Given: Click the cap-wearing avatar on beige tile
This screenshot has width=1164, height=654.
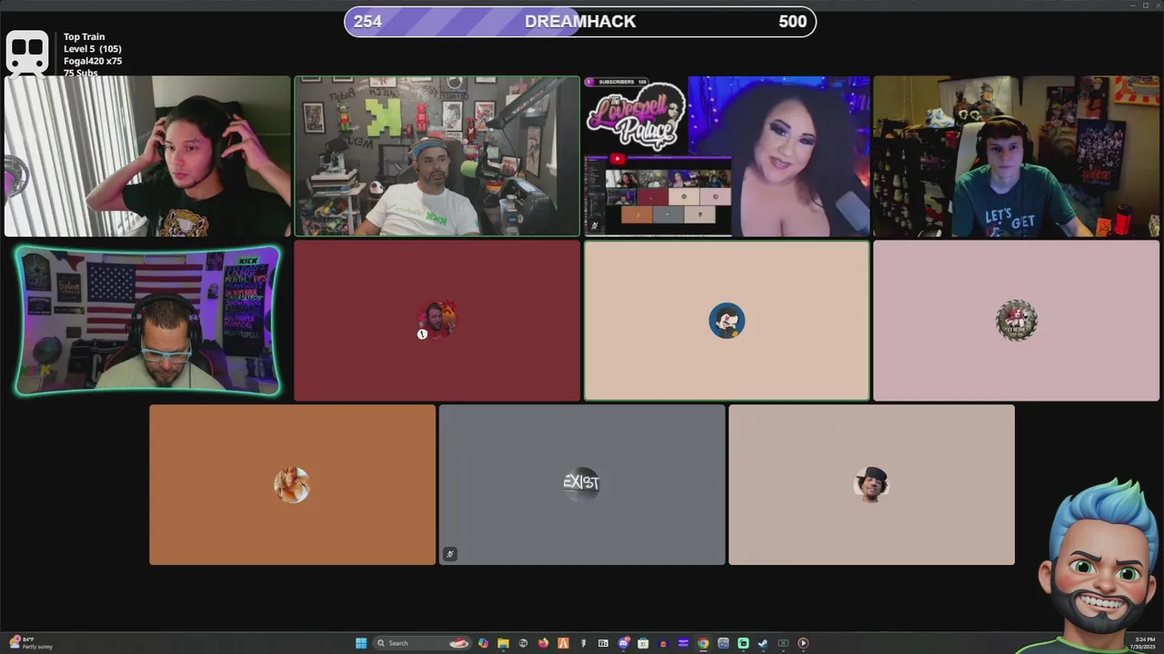Looking at the screenshot, I should coord(871,484).
